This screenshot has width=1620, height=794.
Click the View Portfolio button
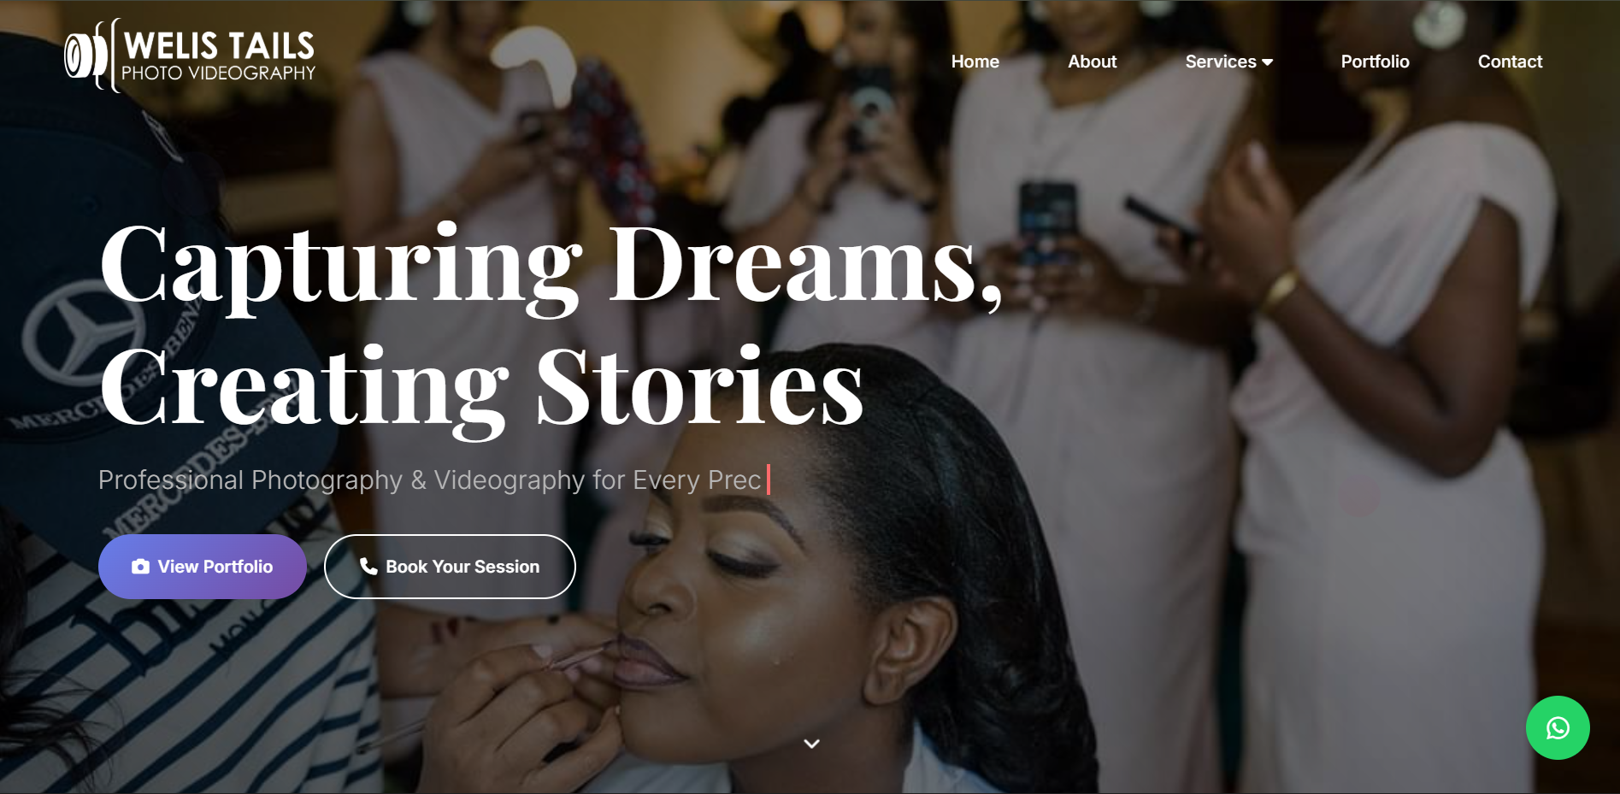pyautogui.click(x=203, y=567)
